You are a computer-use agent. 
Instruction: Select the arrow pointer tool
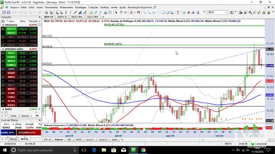click(116, 12)
